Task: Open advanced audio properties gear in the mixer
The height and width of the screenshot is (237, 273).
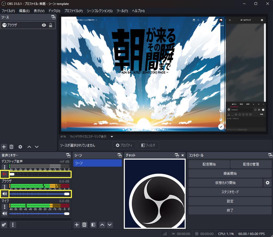Action: pyautogui.click(x=4, y=225)
